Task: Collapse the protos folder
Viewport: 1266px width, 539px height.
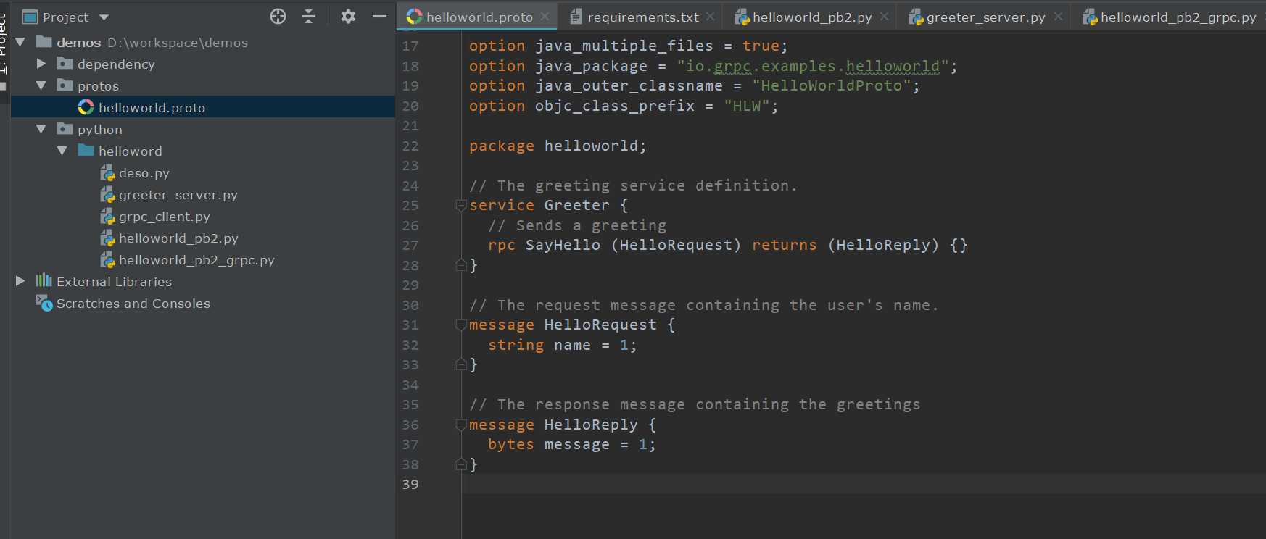Action: [x=41, y=86]
